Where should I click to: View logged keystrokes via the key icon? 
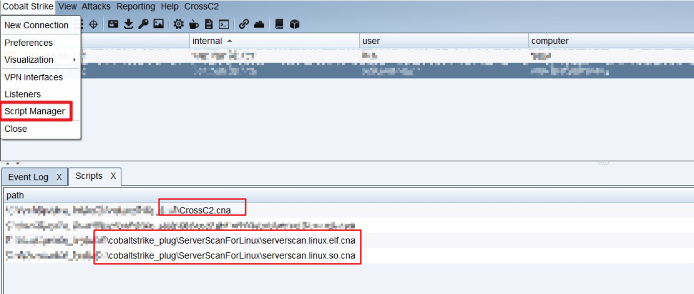pos(144,23)
